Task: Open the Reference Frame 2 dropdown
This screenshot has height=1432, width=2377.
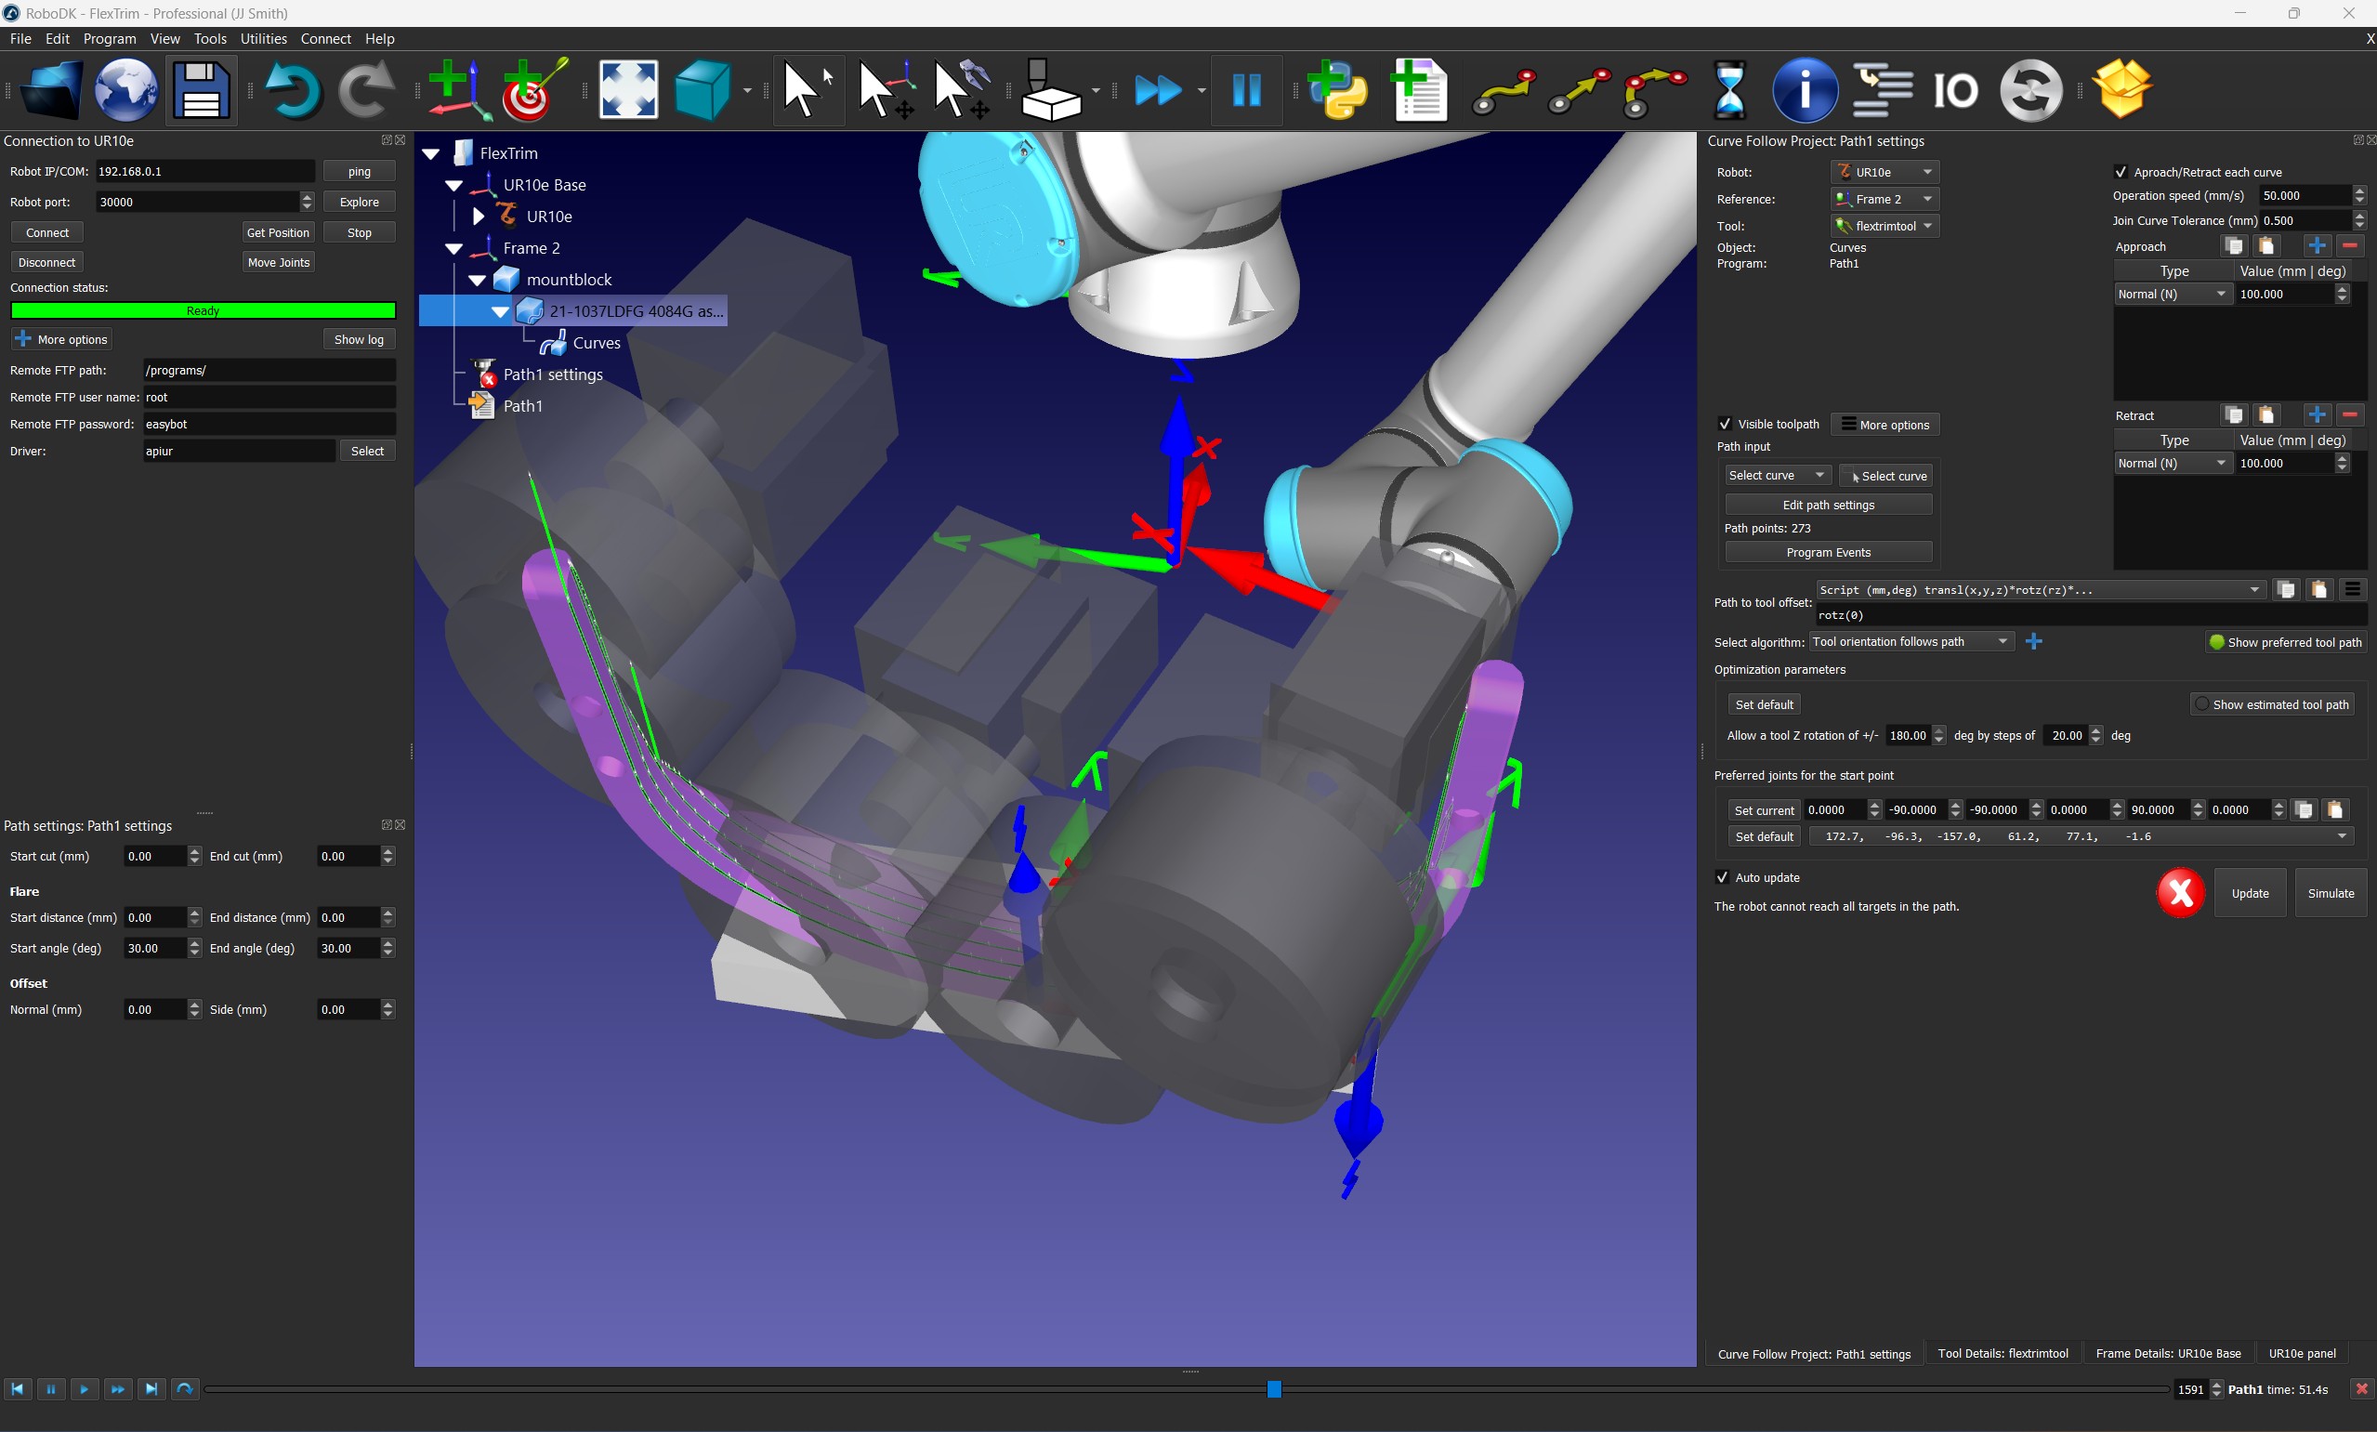Action: coord(1885,200)
